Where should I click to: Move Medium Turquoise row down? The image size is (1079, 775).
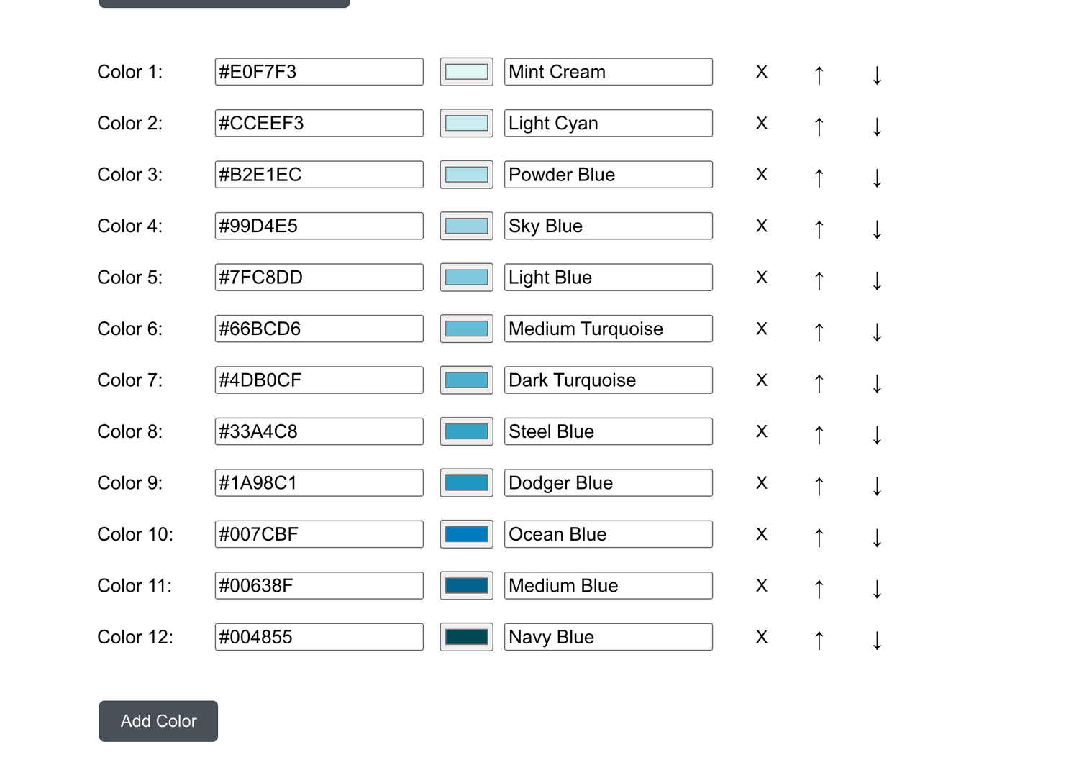pyautogui.click(x=877, y=331)
